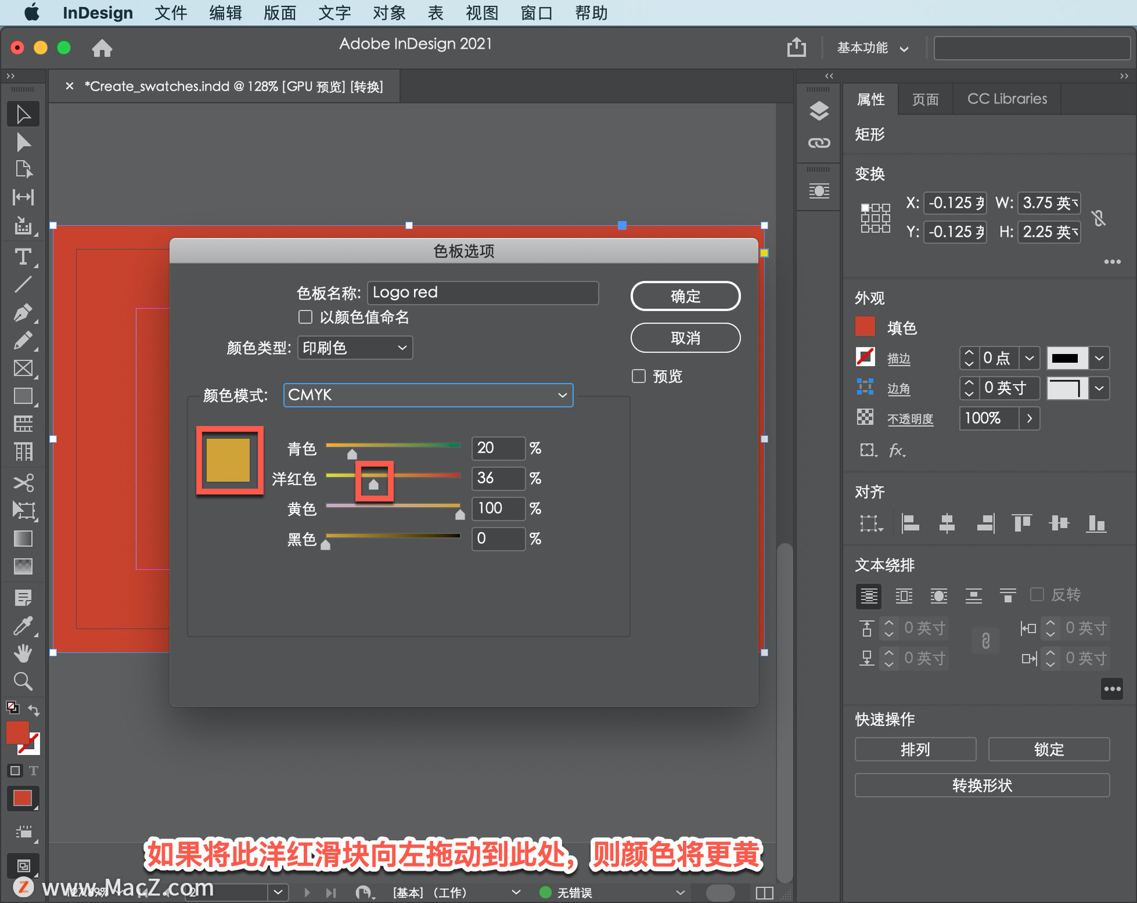
Task: Open the 颜色模式 CMYK dropdown
Action: [428, 395]
